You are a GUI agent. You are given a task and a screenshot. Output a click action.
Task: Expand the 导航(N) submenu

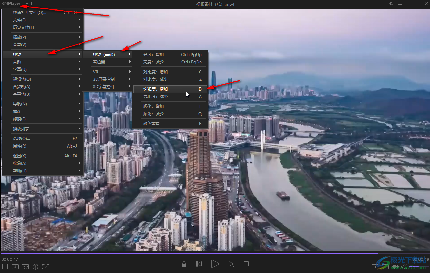click(x=43, y=104)
